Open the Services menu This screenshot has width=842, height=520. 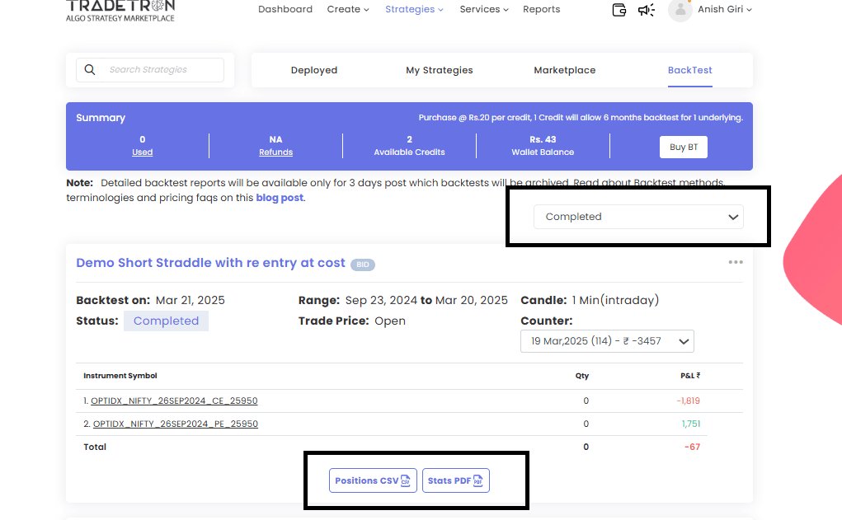(484, 10)
